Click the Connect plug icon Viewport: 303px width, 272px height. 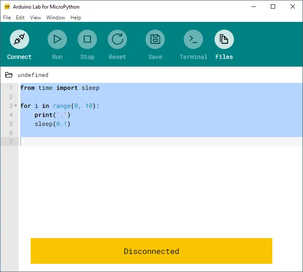point(19,39)
